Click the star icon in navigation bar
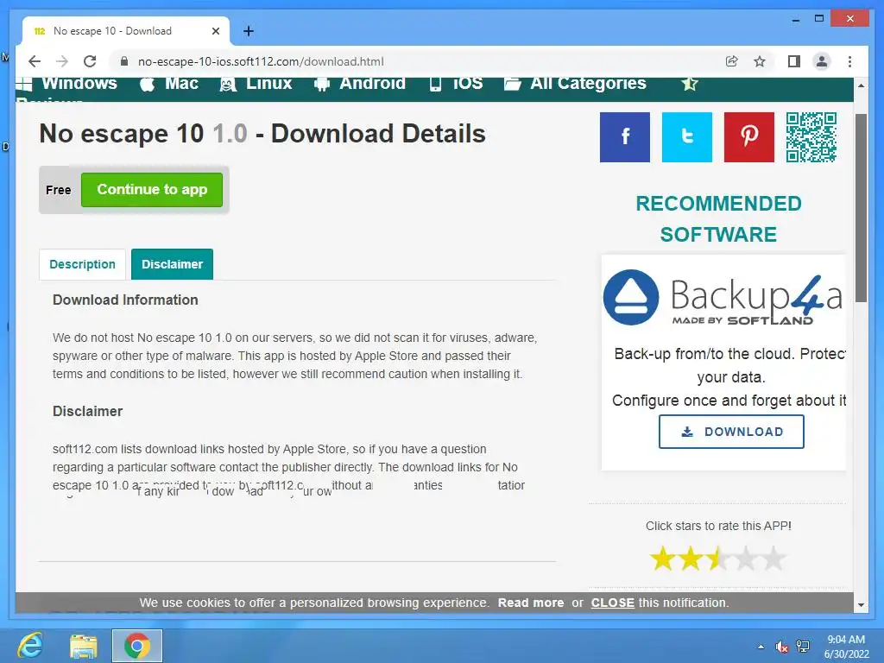 click(x=690, y=84)
